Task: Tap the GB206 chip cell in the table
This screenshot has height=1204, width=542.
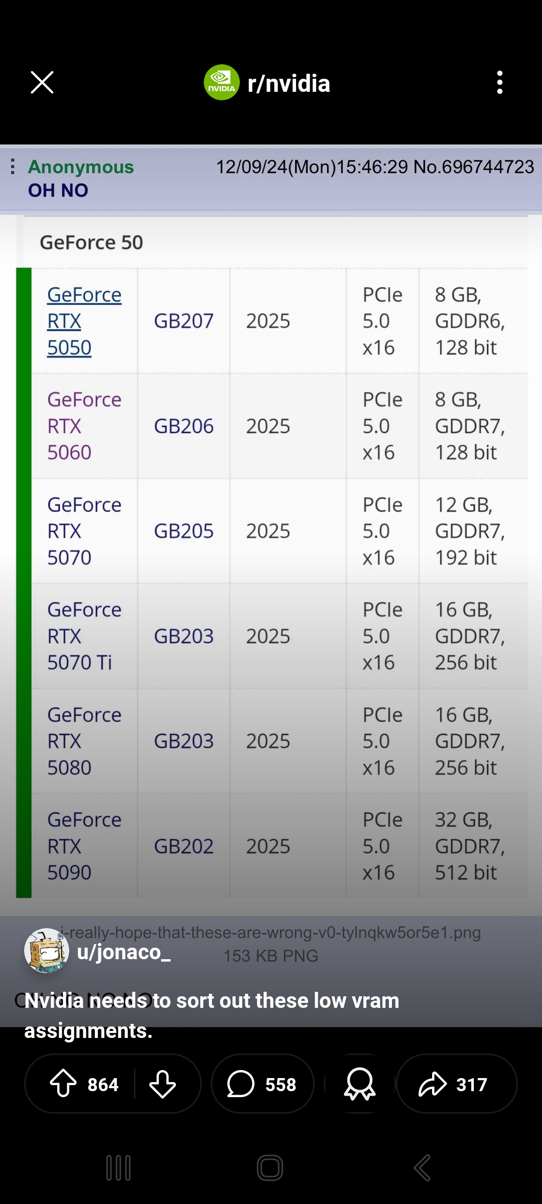Action: tap(184, 426)
